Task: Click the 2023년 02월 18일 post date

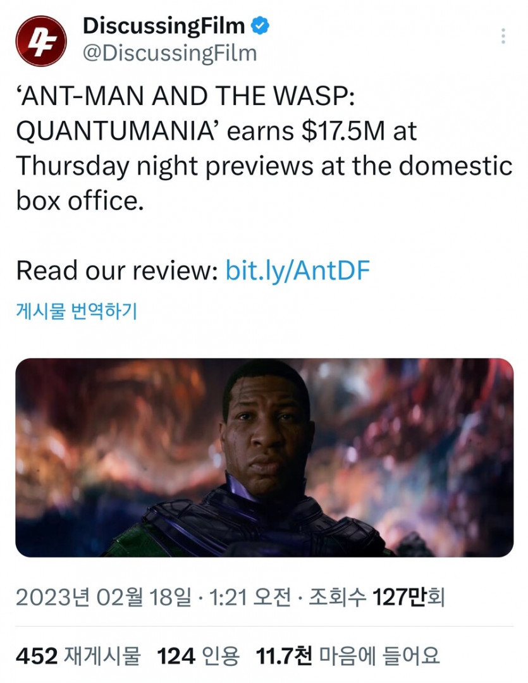Action: [104, 597]
